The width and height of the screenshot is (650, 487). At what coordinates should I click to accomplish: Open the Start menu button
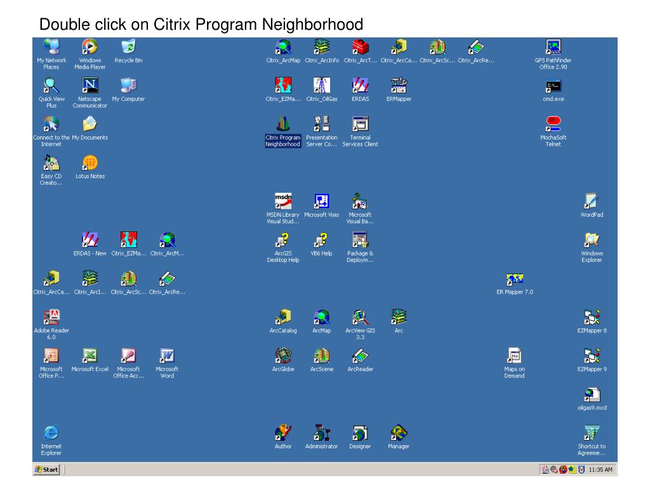[x=47, y=469]
